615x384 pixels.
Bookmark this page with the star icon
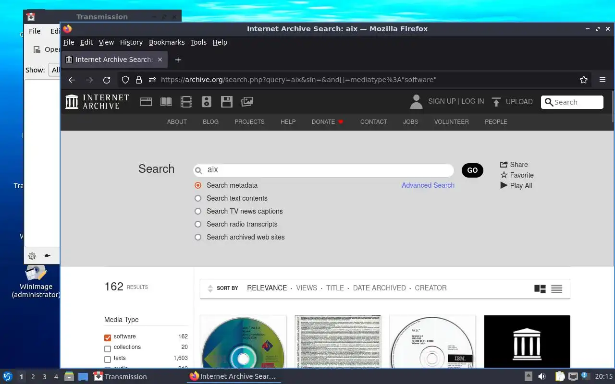[x=584, y=80]
